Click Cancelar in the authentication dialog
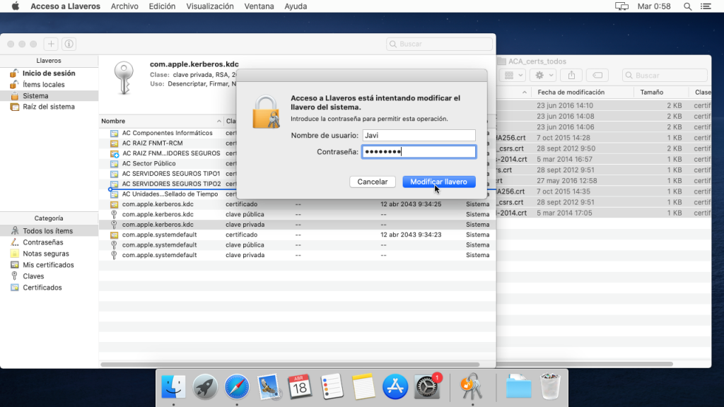The image size is (724, 407). (372, 182)
